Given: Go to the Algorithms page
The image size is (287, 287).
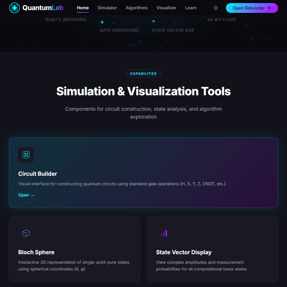Looking at the screenshot, I should [x=136, y=8].
